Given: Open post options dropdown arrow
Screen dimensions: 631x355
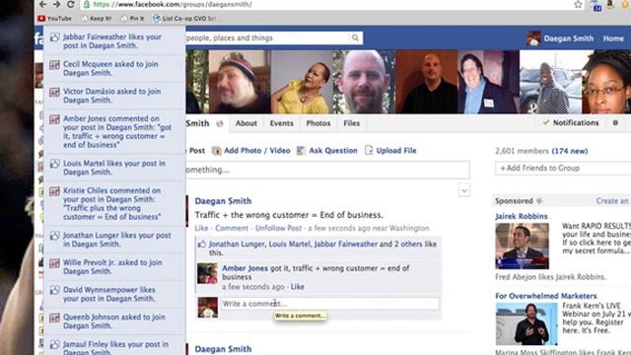Looking at the screenshot, I should [464, 190].
